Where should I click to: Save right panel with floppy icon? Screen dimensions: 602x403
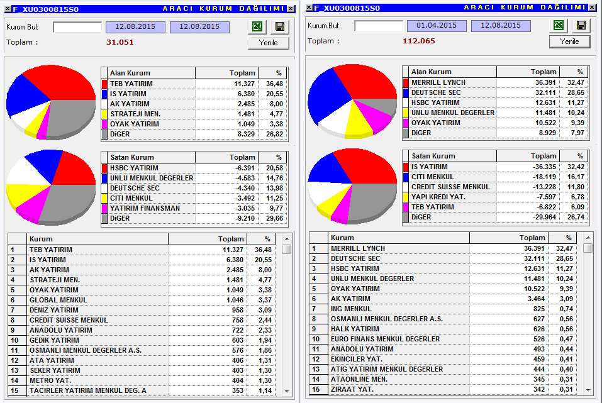tap(581, 25)
